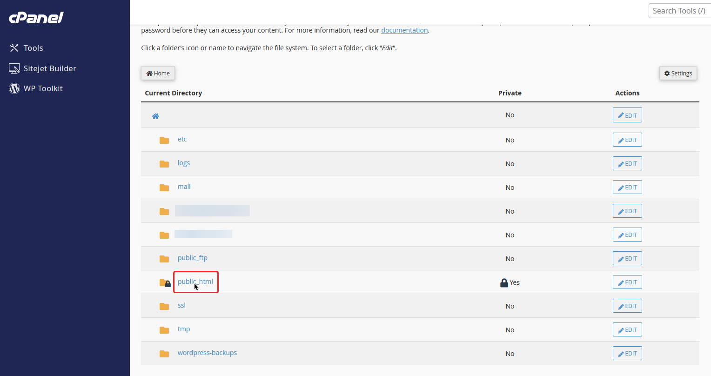Open Tools in the sidebar

(33, 48)
